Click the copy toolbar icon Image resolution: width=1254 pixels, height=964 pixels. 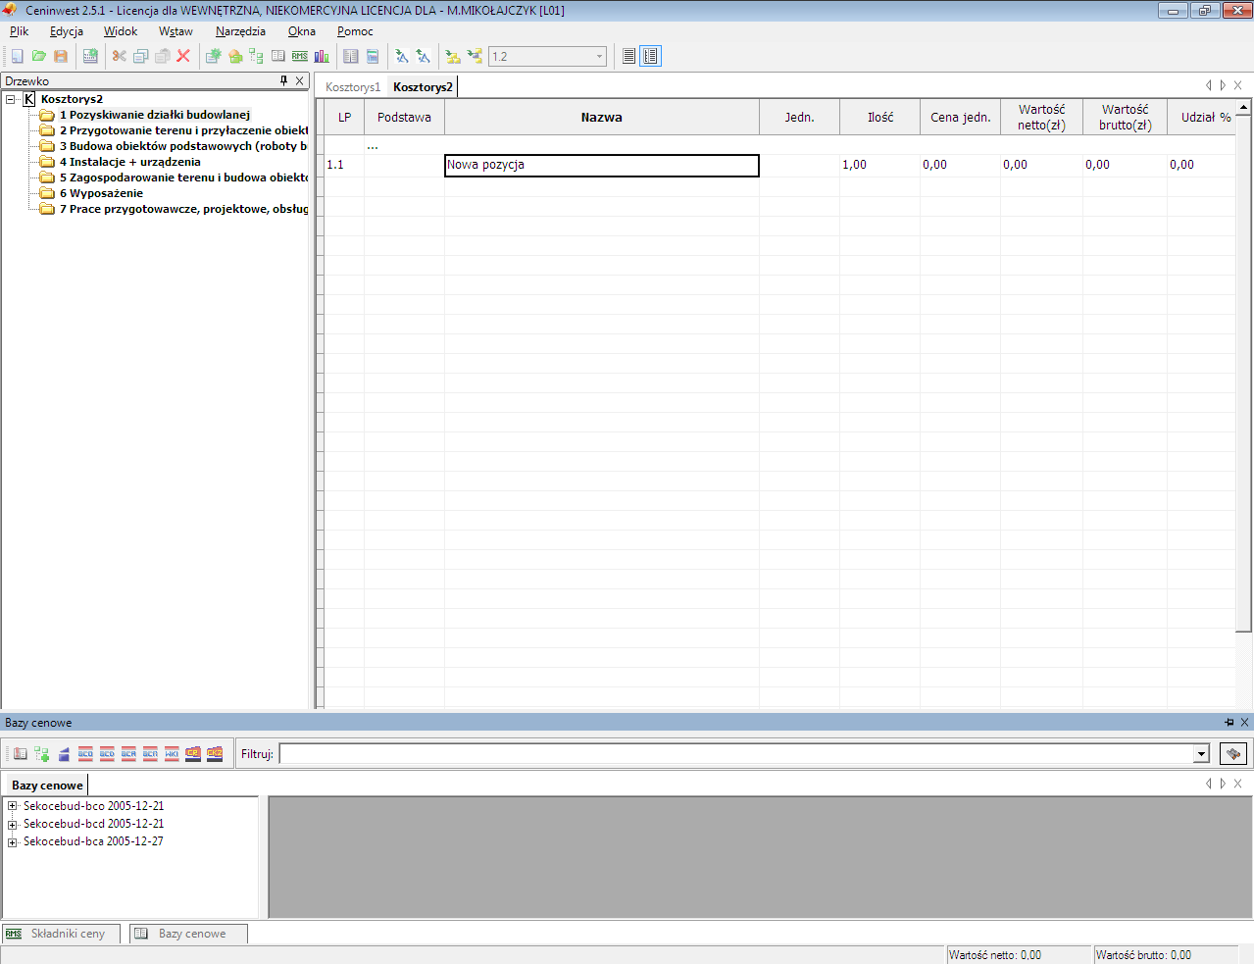[x=141, y=57]
